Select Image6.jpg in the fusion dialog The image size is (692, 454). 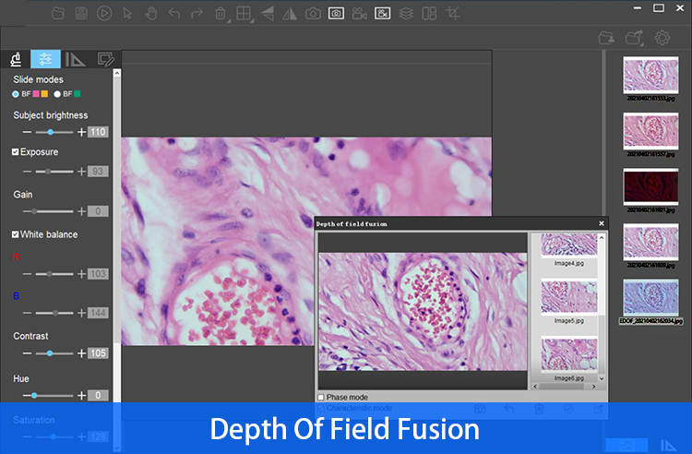tap(569, 355)
